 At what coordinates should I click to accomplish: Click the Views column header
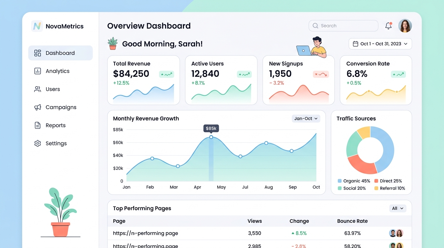click(x=255, y=221)
